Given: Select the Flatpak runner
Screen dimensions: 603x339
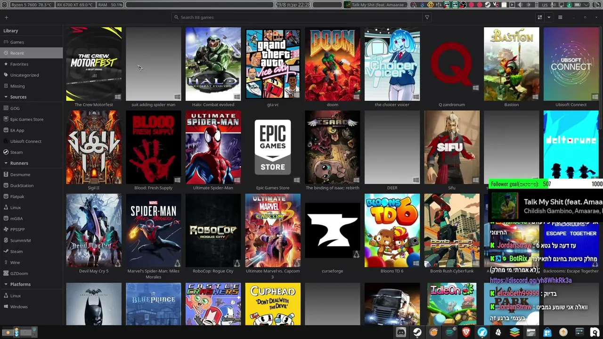Looking at the screenshot, I should click(x=32, y=196).
